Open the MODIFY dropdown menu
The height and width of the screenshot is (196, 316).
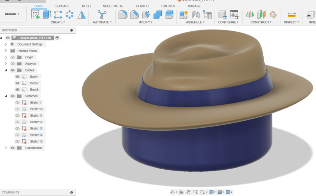(x=145, y=22)
